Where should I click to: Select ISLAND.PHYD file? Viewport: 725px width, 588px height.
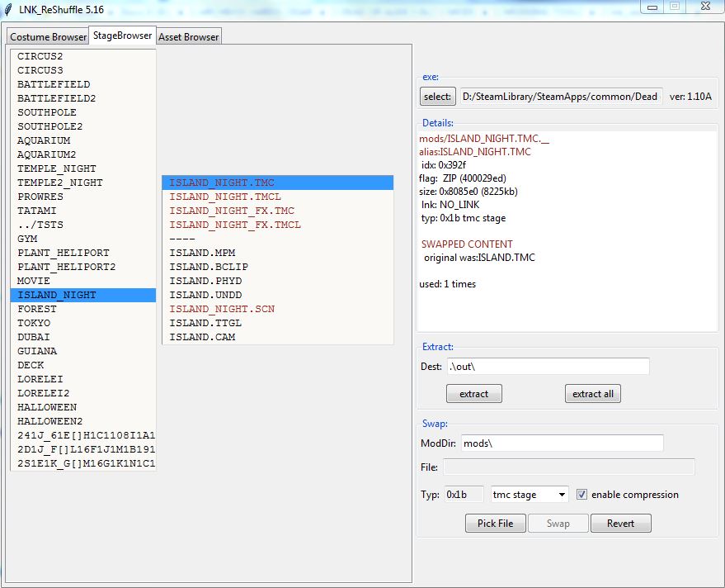click(277, 281)
